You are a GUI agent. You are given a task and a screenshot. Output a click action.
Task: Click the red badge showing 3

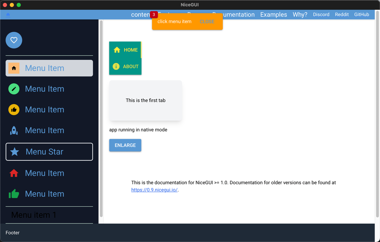(x=154, y=15)
